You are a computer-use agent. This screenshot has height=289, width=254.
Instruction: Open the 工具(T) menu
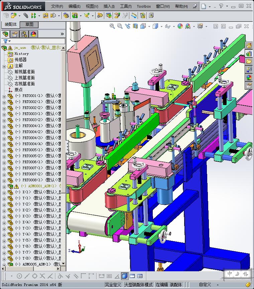[126, 6]
